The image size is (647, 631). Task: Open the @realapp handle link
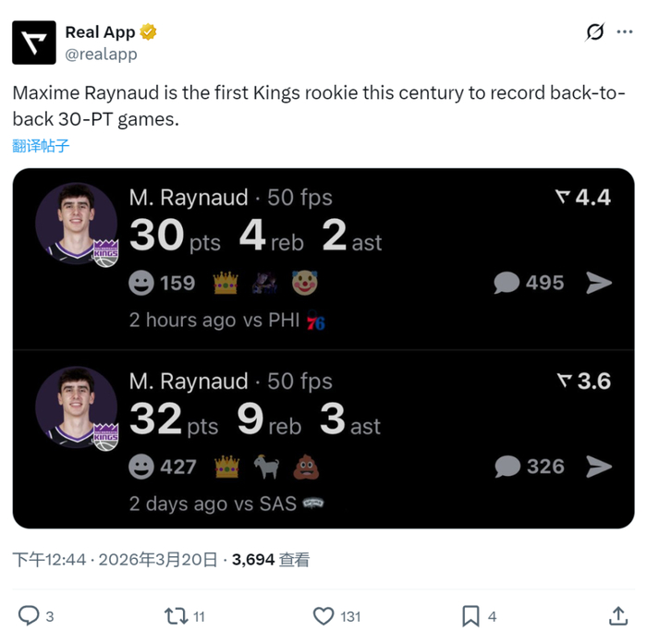(101, 55)
